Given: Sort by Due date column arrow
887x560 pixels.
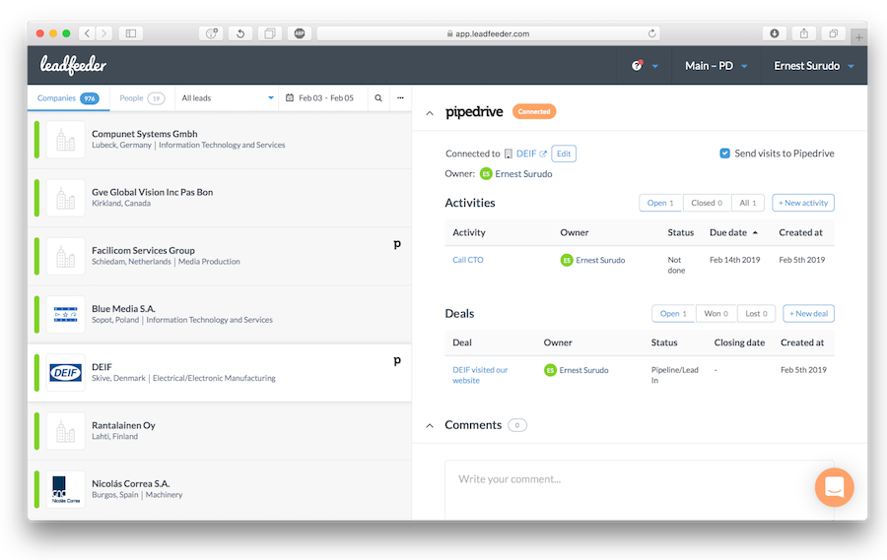Looking at the screenshot, I should pyautogui.click(x=755, y=233).
